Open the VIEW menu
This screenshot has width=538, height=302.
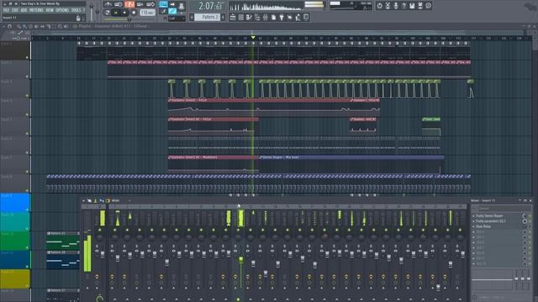click(50, 10)
